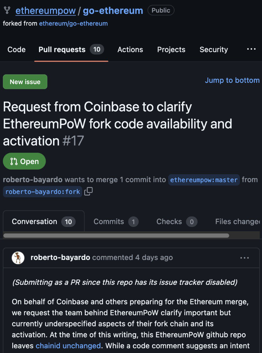This screenshot has width=262, height=353.
Task: Switch to the Files changed tab
Action: tap(237, 222)
